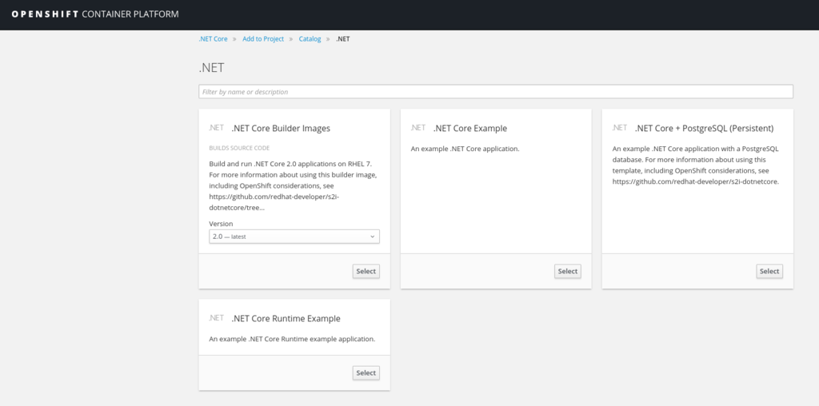Screen dimensions: 819x406
Task: Click the .NET page heading
Action: [211, 68]
